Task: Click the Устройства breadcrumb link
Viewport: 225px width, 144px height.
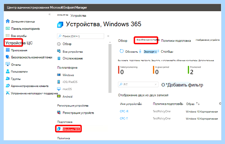Action: pos(78,16)
